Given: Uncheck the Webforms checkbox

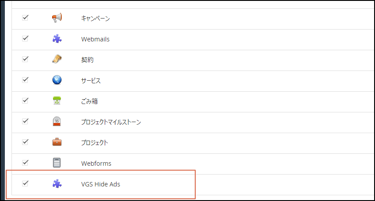Looking at the screenshot, I should [25, 163].
